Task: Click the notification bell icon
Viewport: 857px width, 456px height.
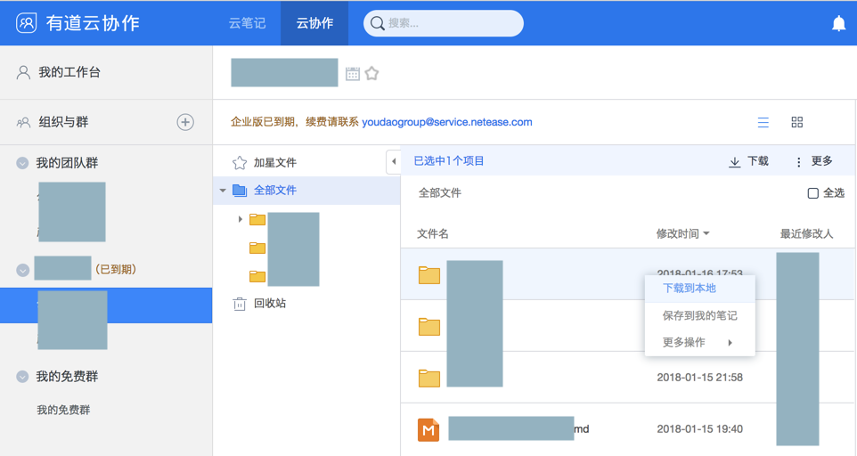Action: coord(838,23)
